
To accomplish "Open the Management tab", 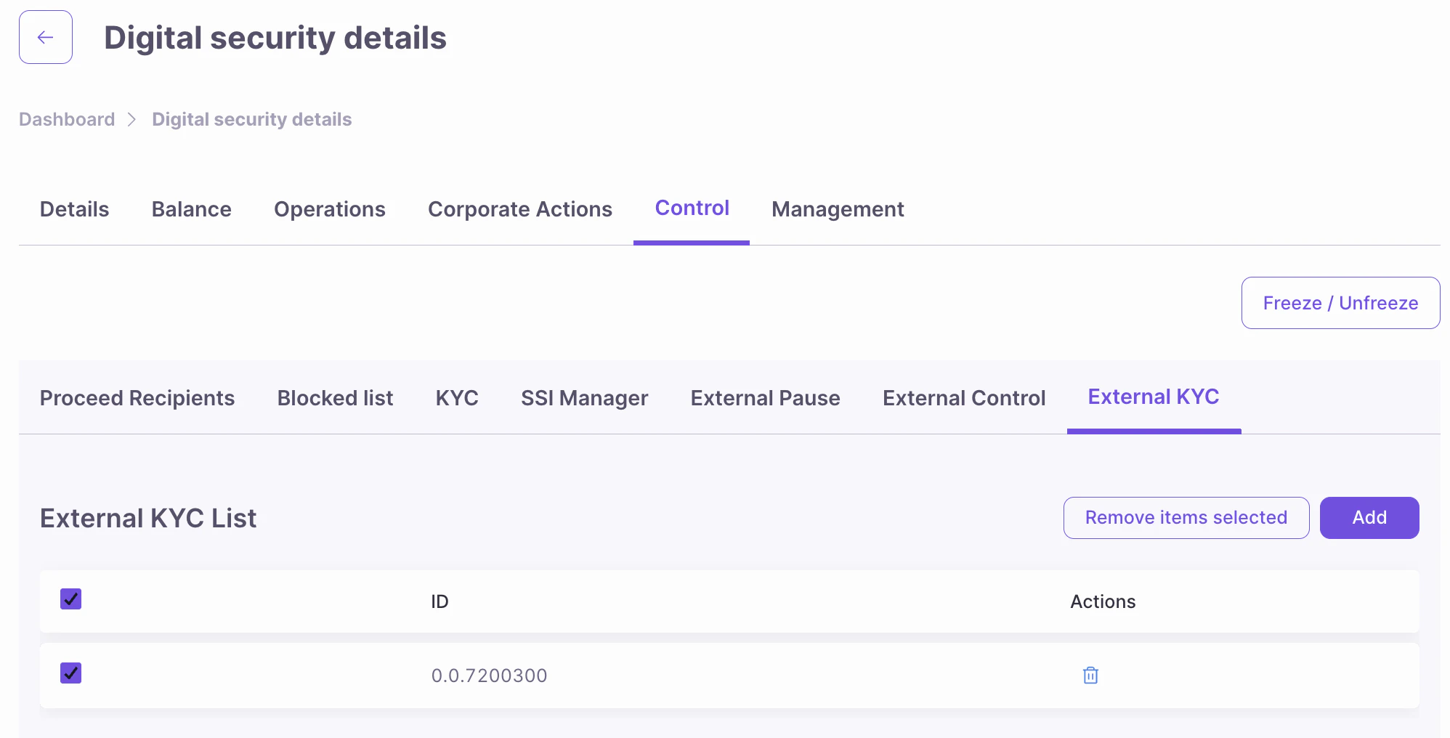I will coord(838,209).
